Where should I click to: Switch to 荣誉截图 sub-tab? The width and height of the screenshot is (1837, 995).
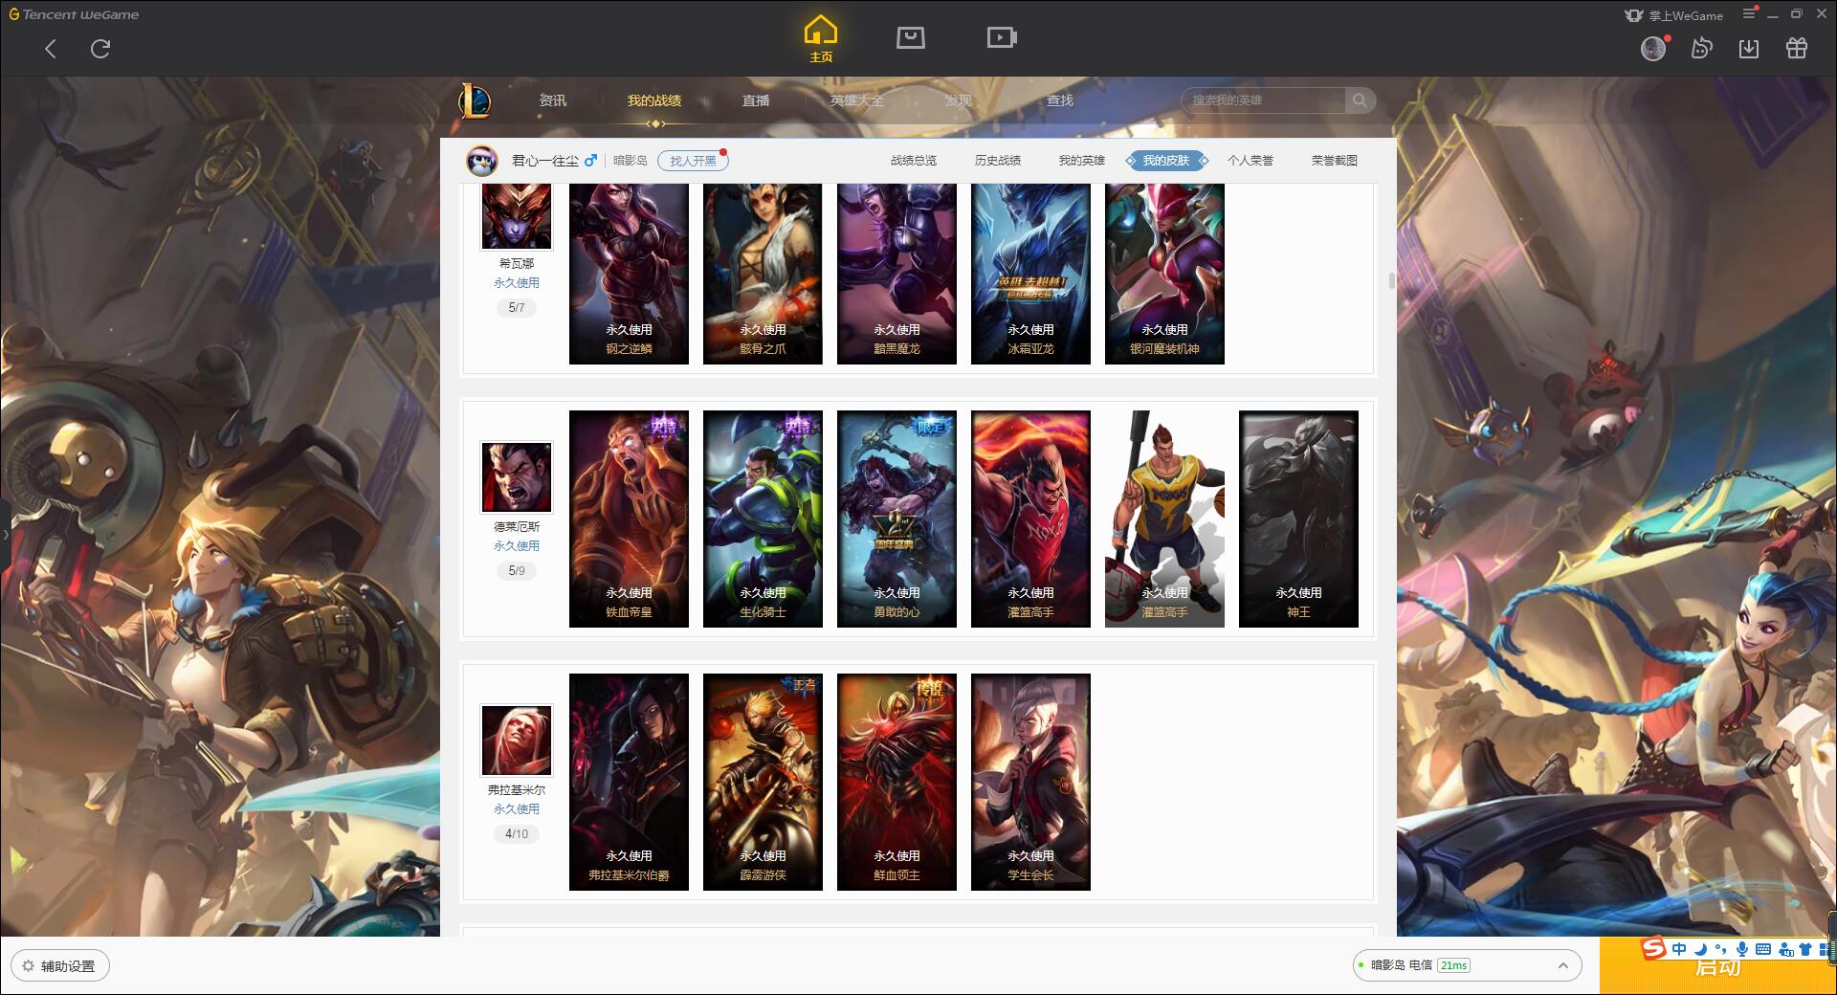[x=1335, y=161]
